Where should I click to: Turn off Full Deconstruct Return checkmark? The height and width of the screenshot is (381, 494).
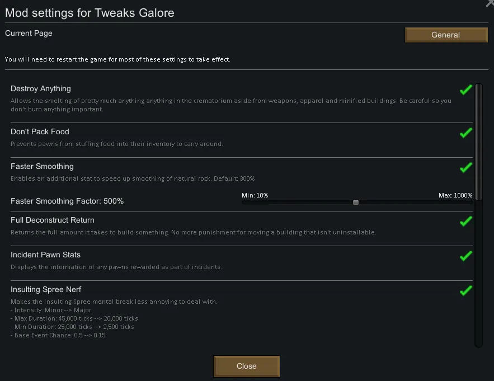465,221
